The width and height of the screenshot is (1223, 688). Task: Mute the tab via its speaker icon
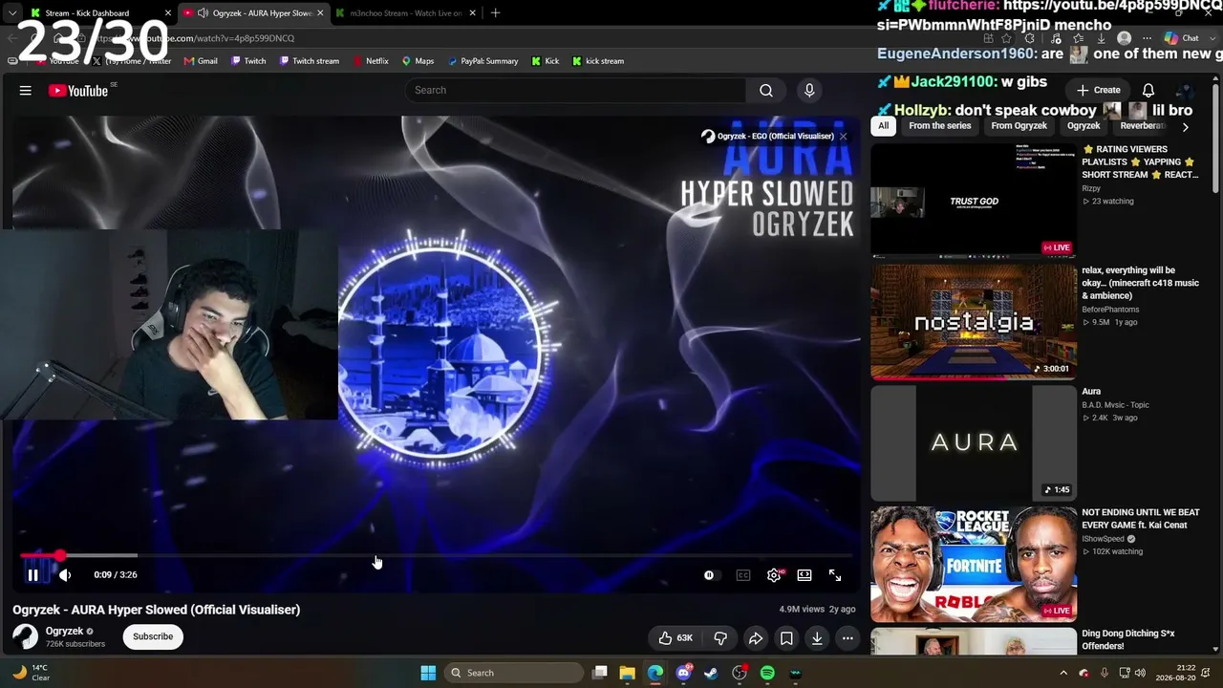click(203, 13)
